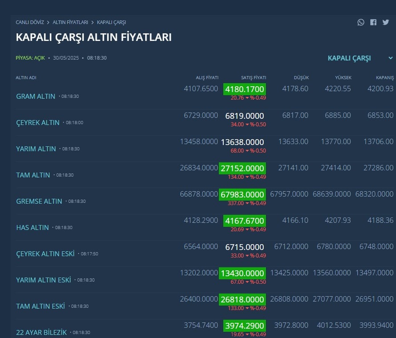The image size is (396, 338).
Task: Open Tam Altın page
Action: (x=33, y=175)
